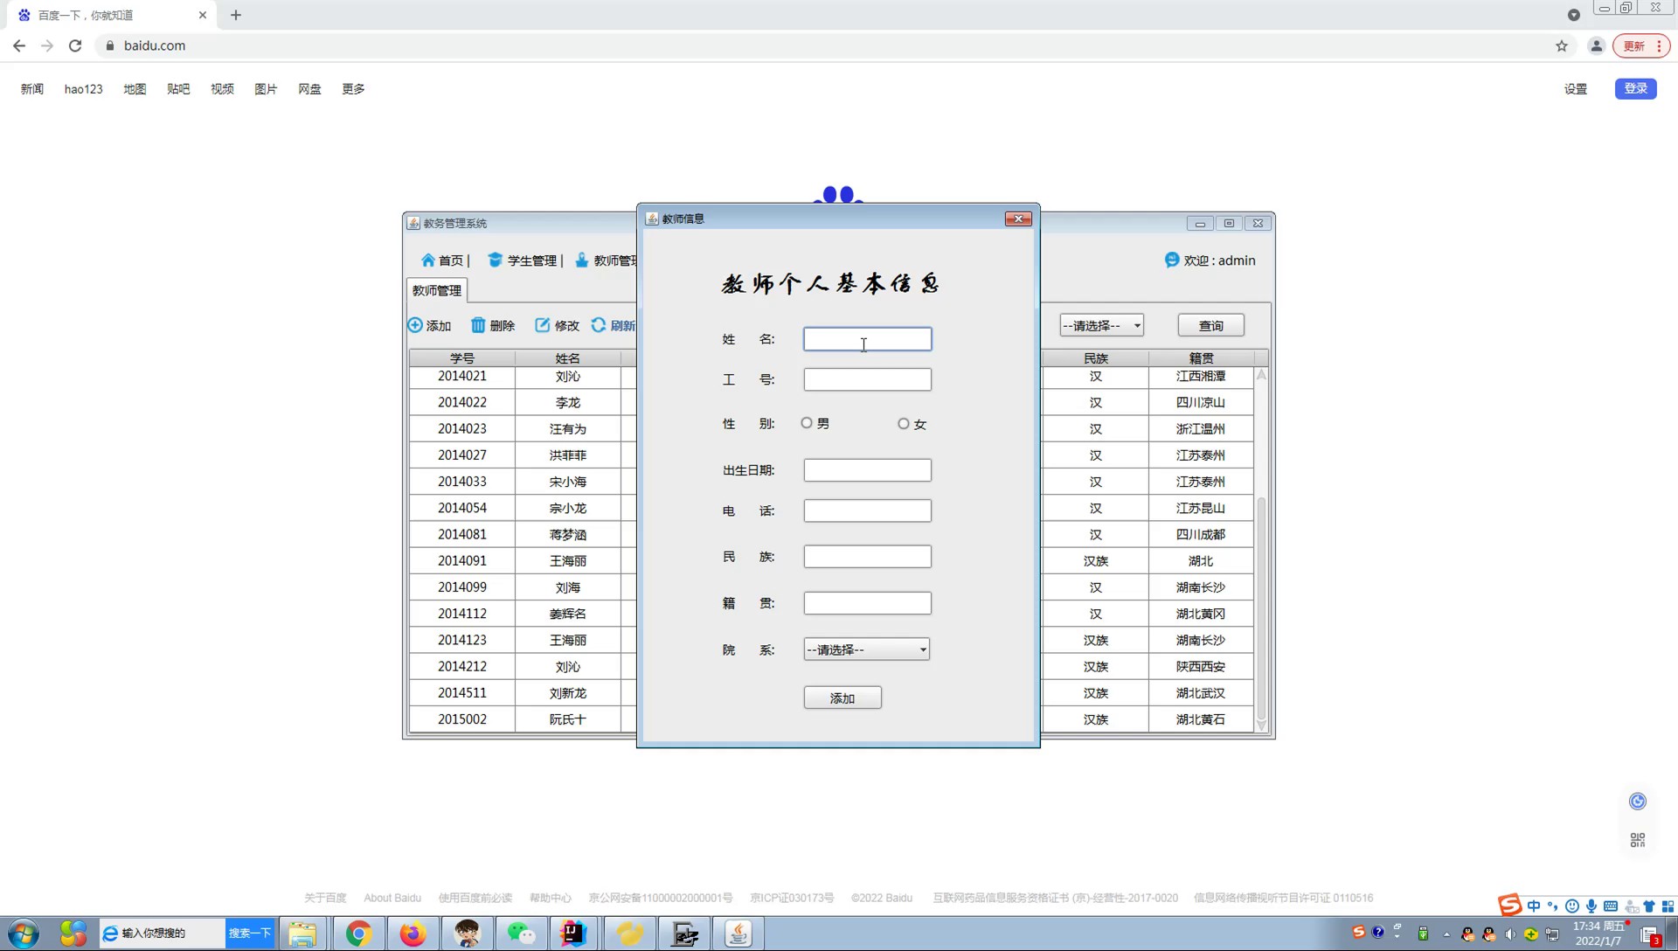The image size is (1678, 951).
Task: Click the 修改 edit icon in the toolbar
Action: (543, 325)
